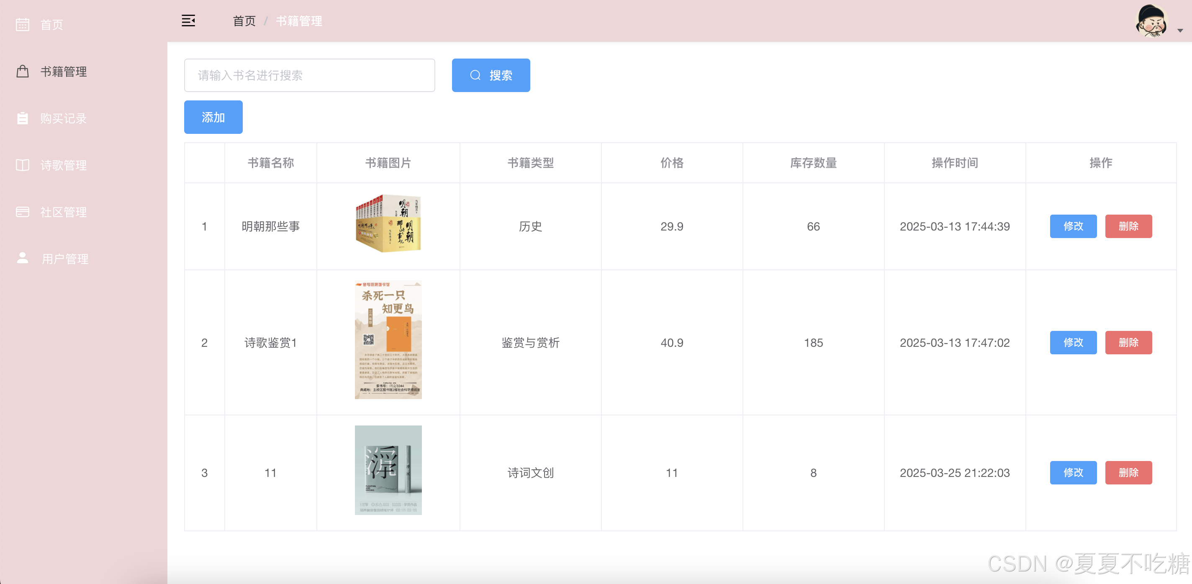Click the home calendar icon in sidebar

pos(22,25)
